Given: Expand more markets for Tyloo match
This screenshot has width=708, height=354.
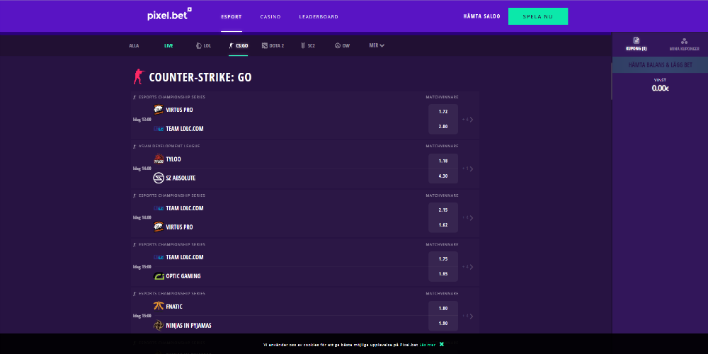Looking at the screenshot, I should (x=468, y=169).
